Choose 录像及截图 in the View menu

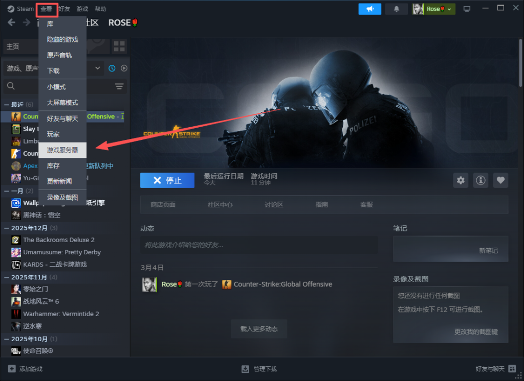coord(62,197)
